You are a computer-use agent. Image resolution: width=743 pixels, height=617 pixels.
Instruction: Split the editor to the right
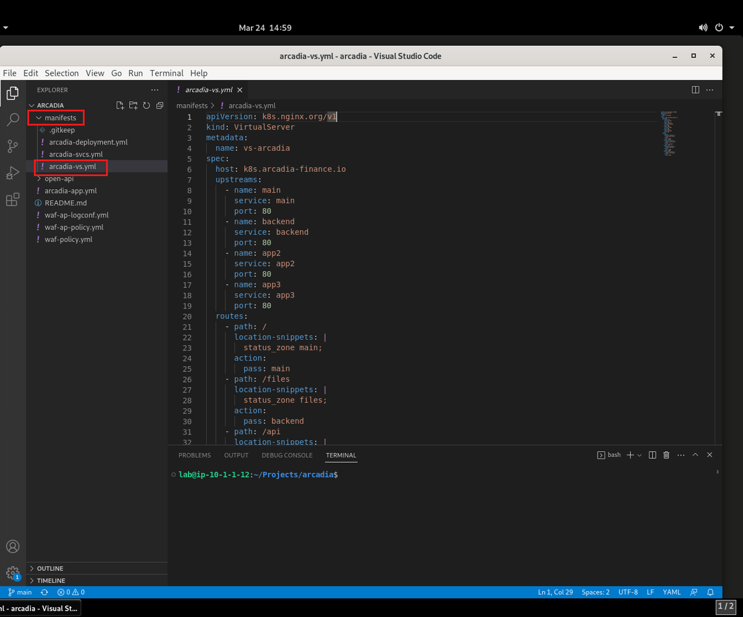coord(695,90)
